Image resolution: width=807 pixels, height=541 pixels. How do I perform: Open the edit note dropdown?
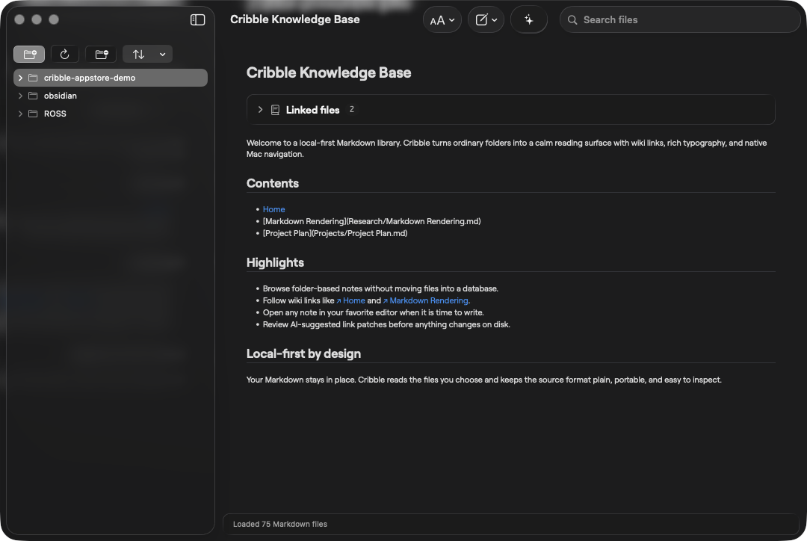coord(486,20)
